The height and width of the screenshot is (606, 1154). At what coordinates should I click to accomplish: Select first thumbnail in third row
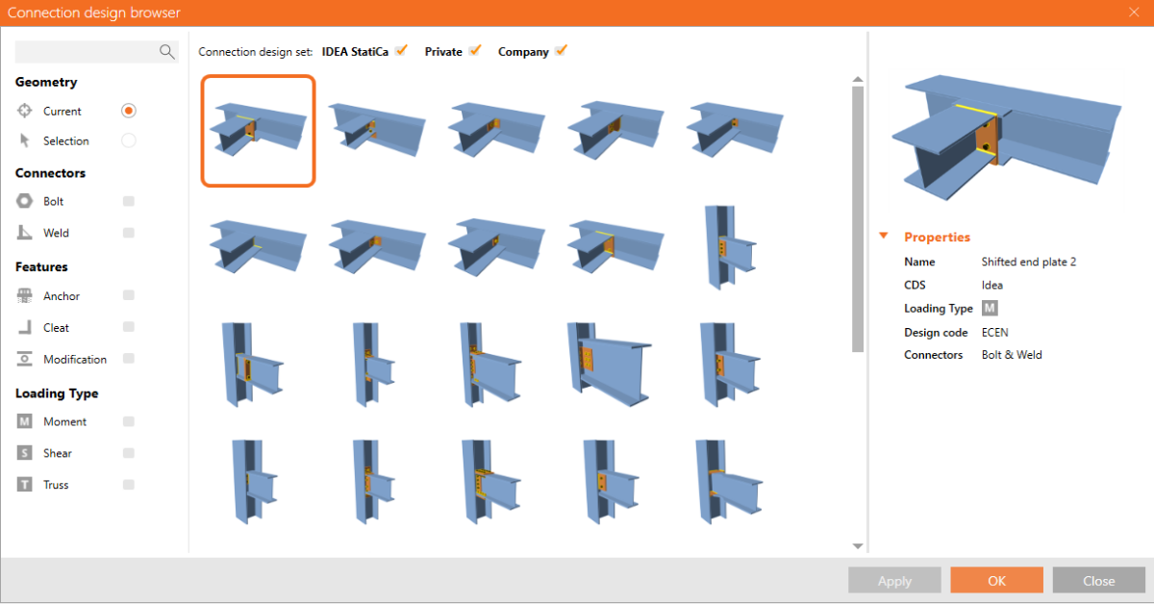253,365
